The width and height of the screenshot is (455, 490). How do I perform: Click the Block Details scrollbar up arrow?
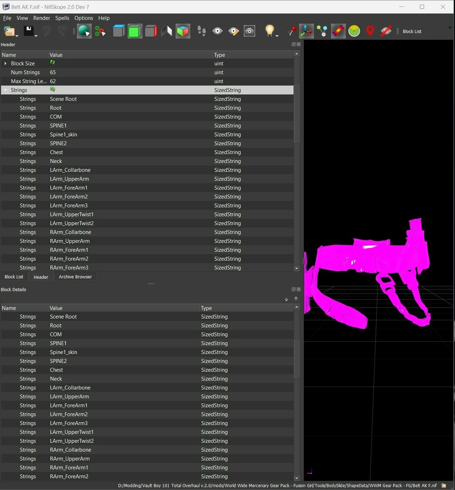(x=296, y=307)
